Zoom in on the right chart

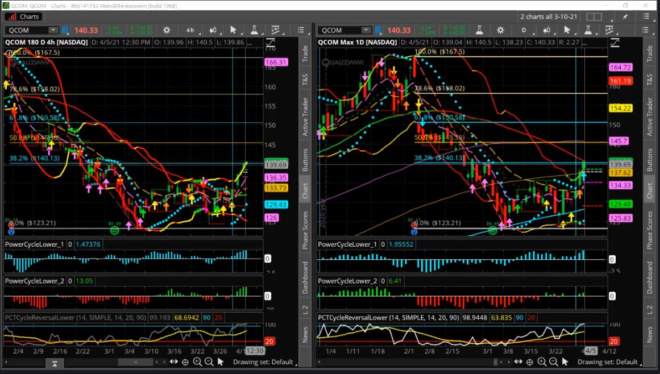tap(542, 362)
